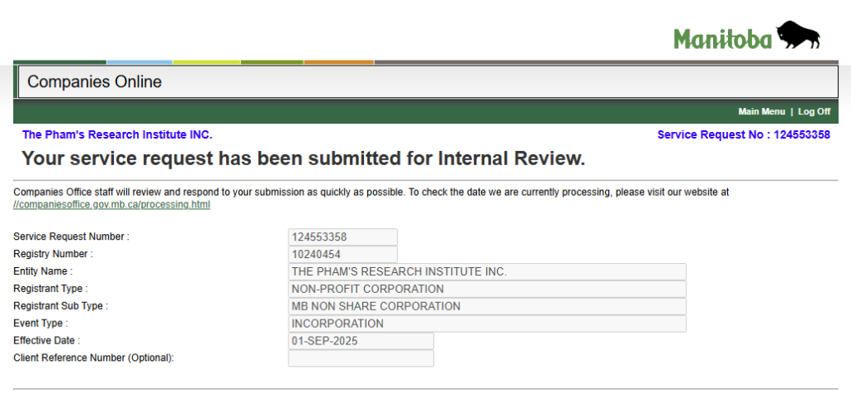851x400 pixels.
Task: Click the Manitoba bison logo icon
Action: click(x=798, y=36)
